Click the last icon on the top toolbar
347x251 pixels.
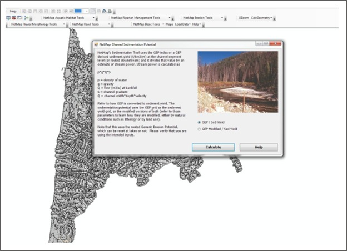(110, 11)
